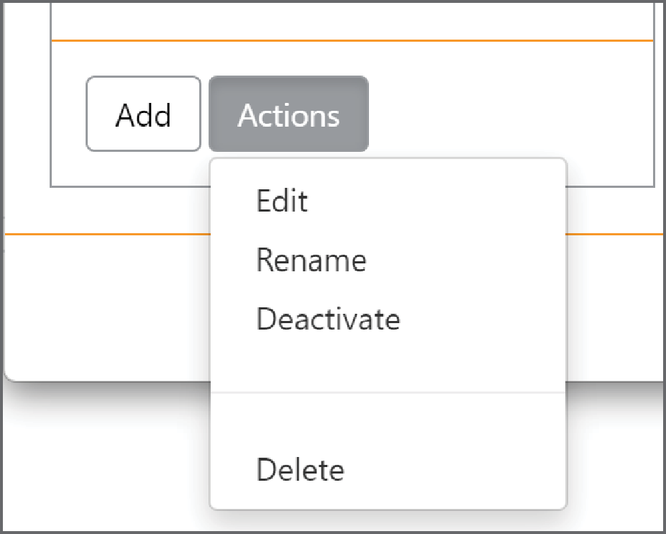Viewport: 666px width, 534px height.
Task: Select the third Actions entry, Deactivate
Action: point(388,319)
